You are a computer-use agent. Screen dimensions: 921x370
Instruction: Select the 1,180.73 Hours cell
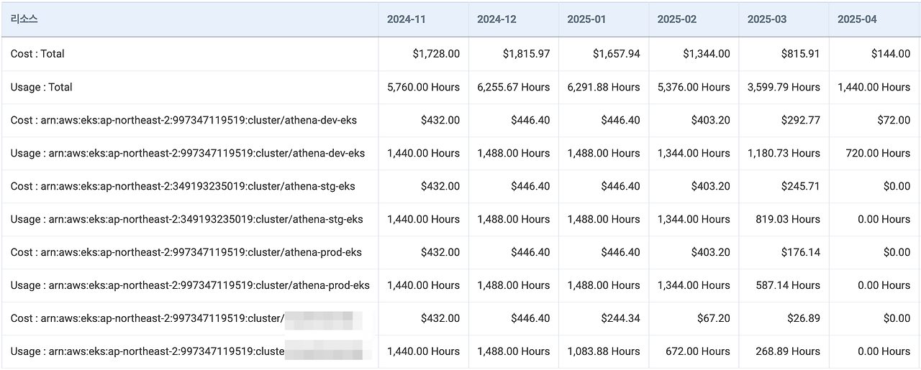click(x=784, y=153)
